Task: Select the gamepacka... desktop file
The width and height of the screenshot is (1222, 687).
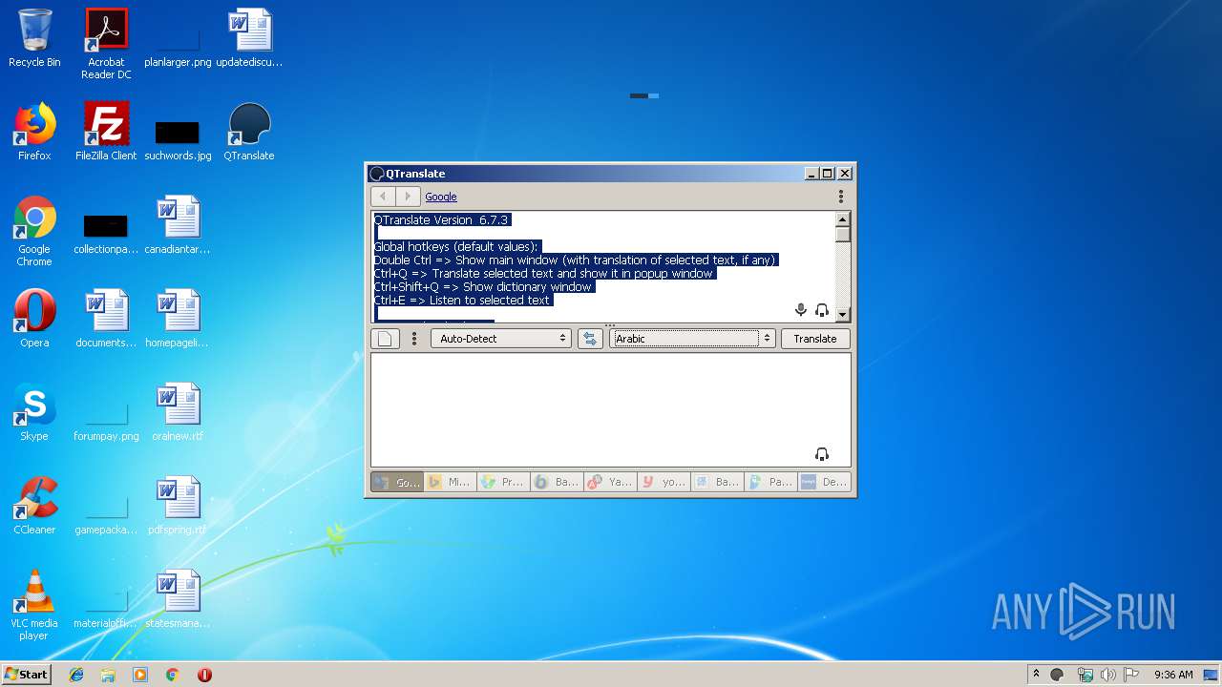Action: 106,513
